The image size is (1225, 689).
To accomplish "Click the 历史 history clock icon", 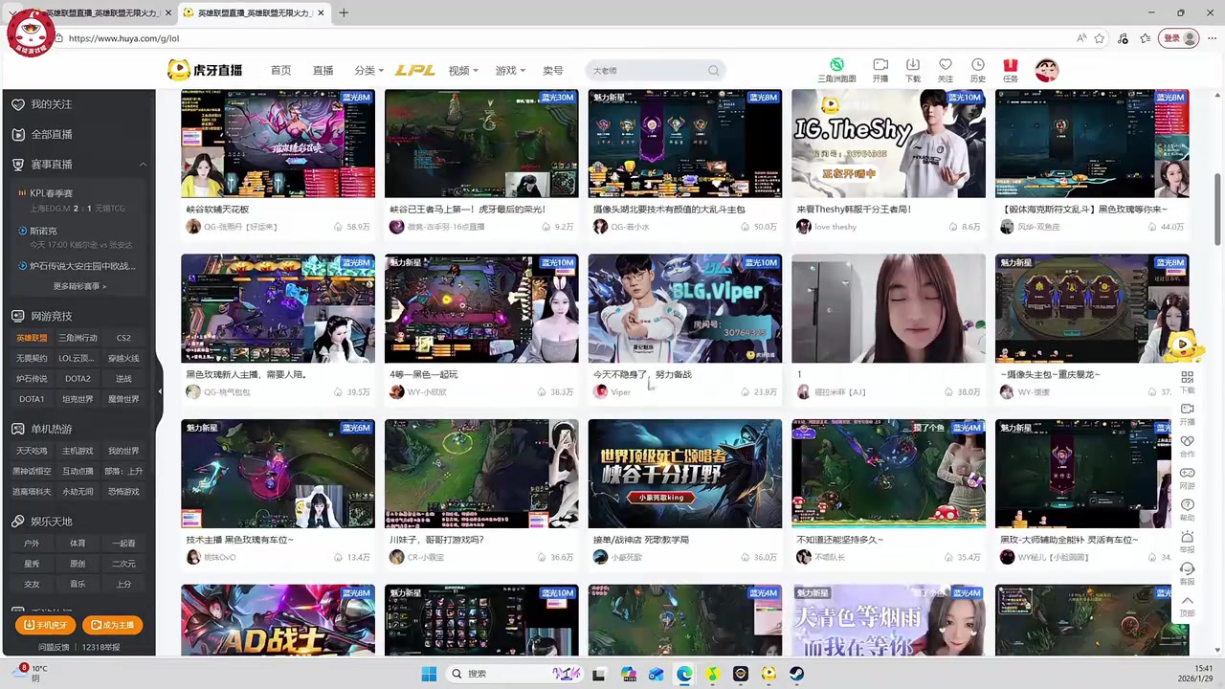I will [977, 65].
